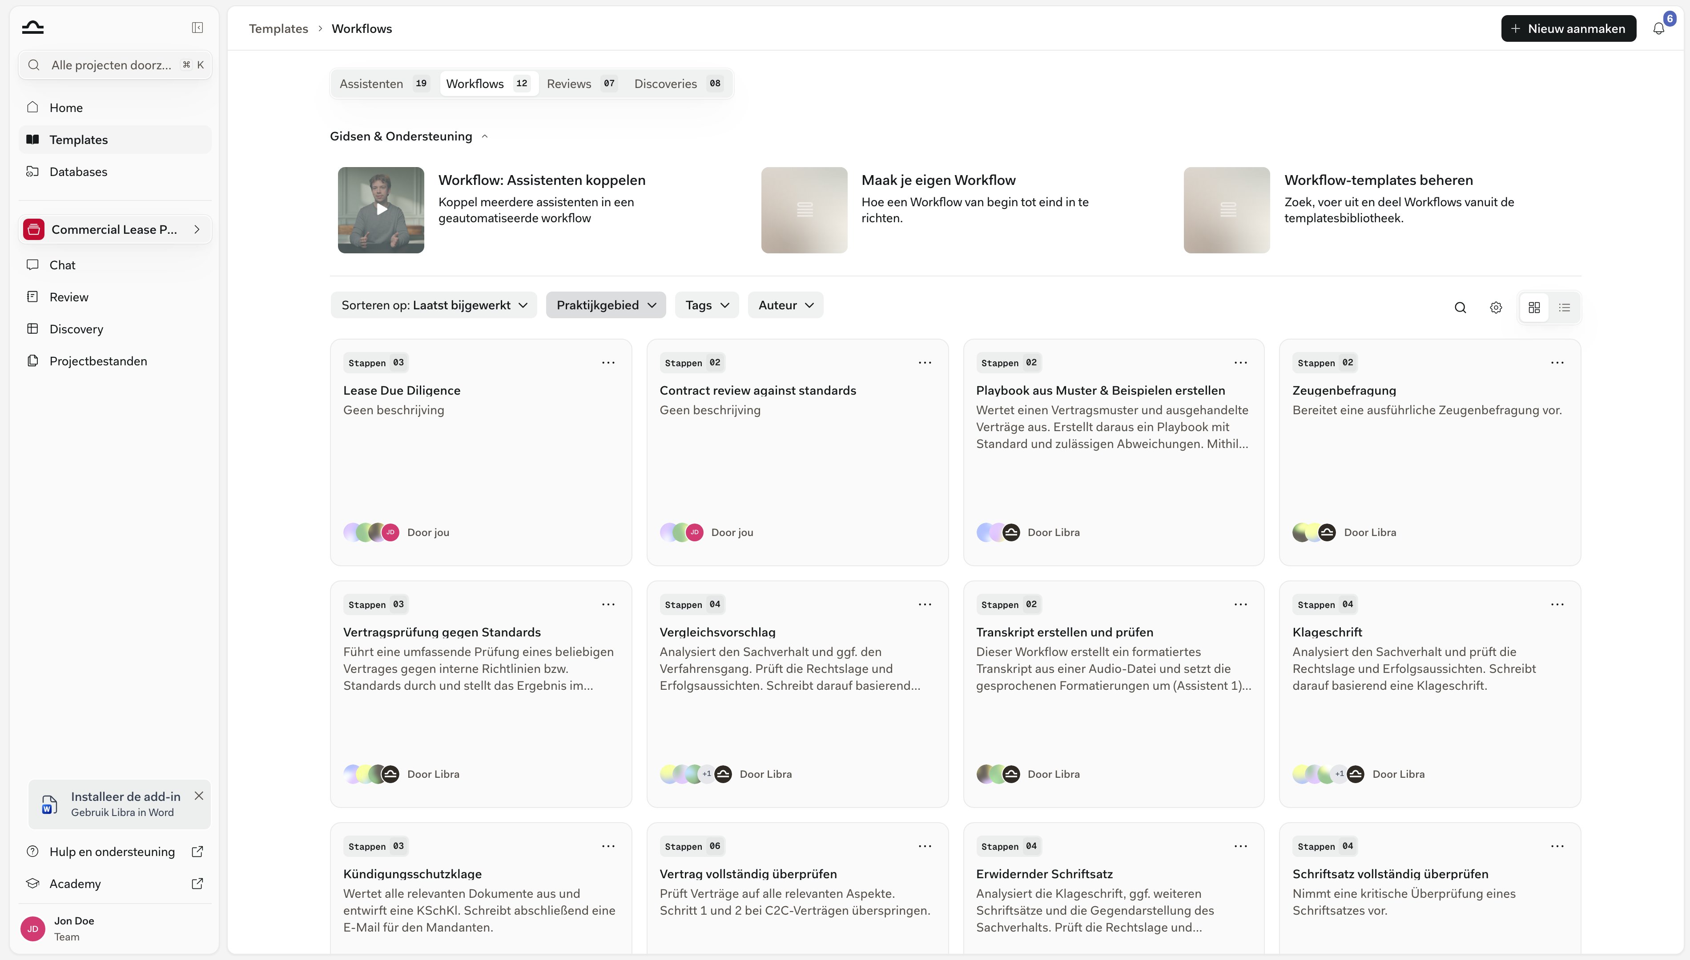Switch to list view
Viewport: 1690px width, 960px height.
click(x=1564, y=307)
